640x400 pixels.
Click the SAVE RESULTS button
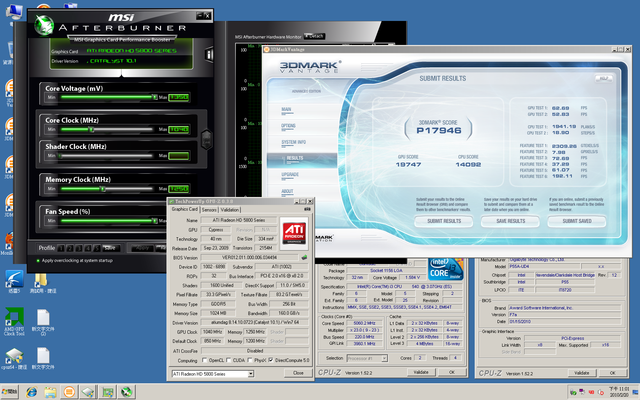[x=510, y=221]
